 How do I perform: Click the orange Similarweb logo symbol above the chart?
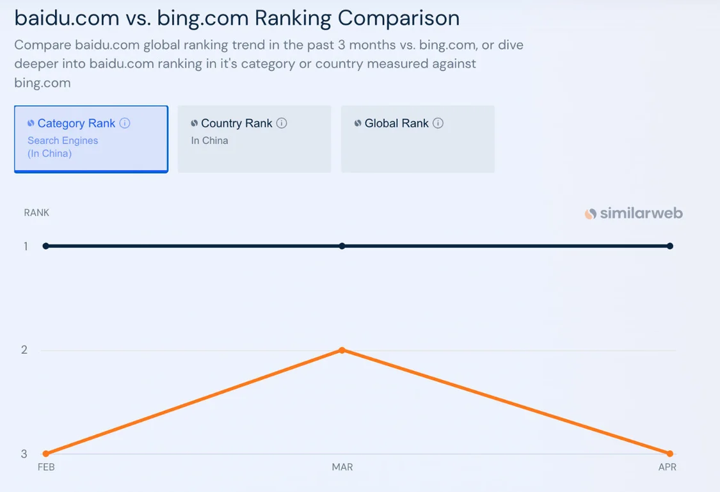590,214
